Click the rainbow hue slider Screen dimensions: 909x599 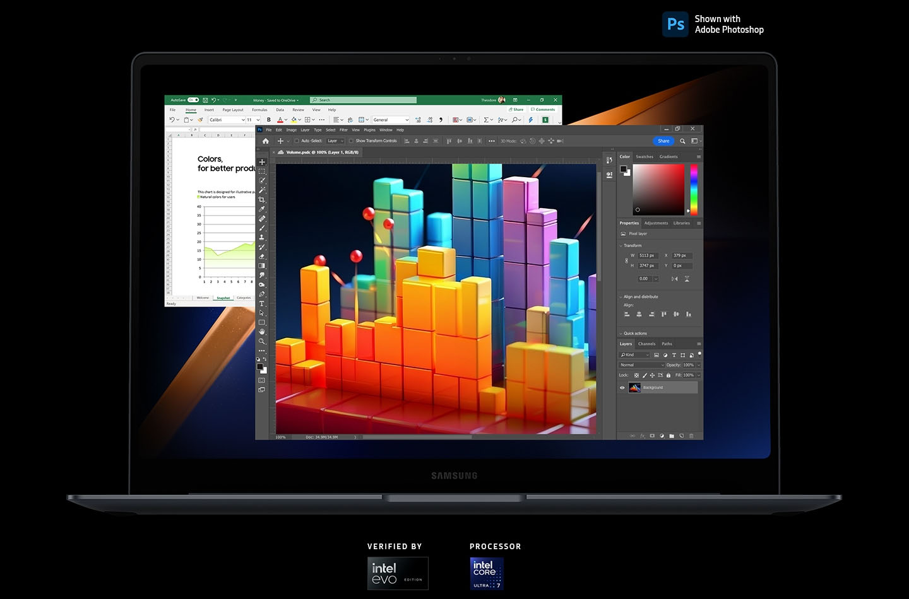[694, 190]
